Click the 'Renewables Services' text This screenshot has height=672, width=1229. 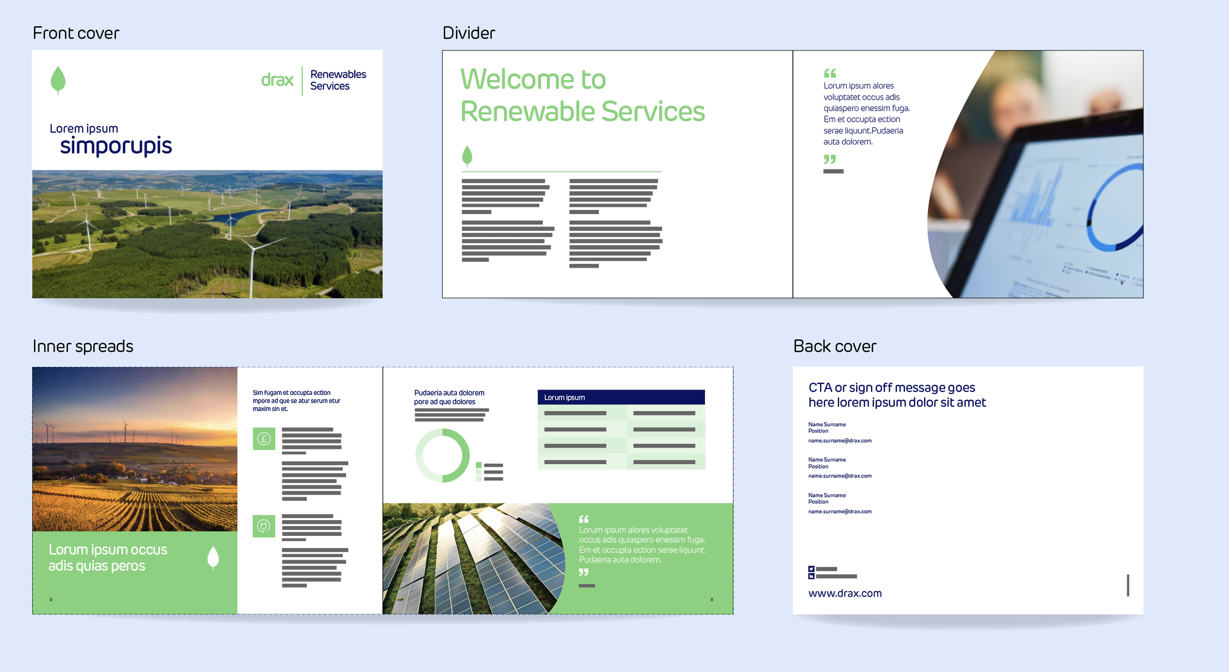pyautogui.click(x=338, y=80)
